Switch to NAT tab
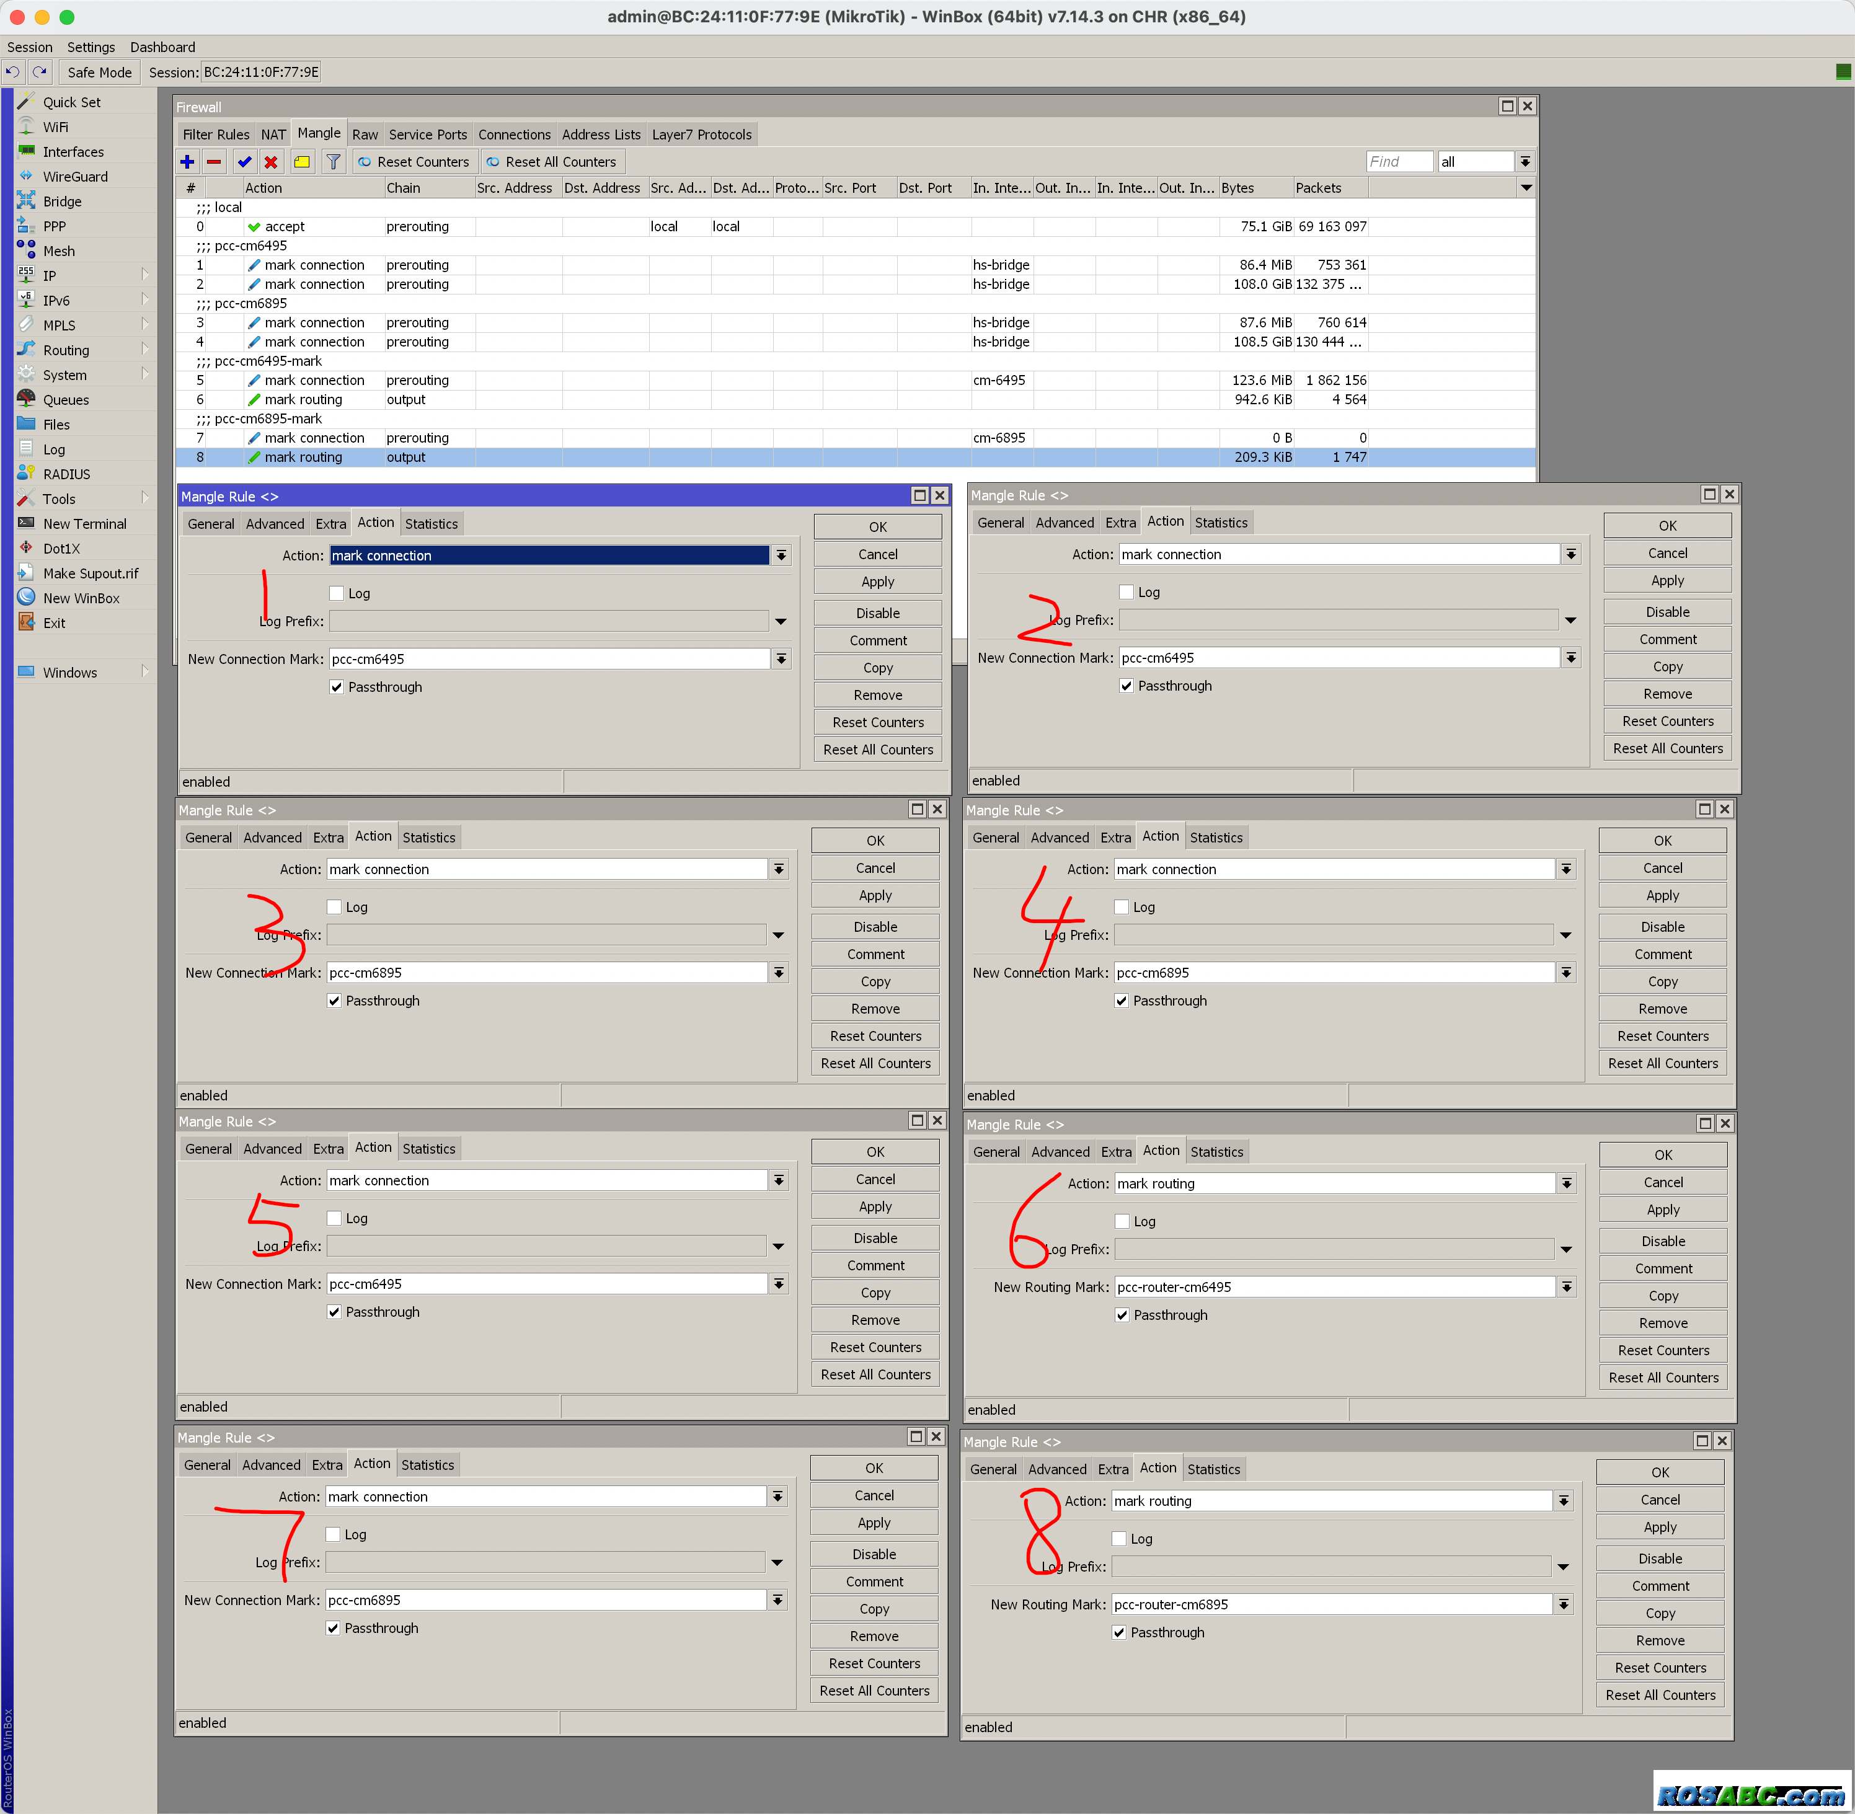Screen dimensions: 1855x1814 coord(273,135)
